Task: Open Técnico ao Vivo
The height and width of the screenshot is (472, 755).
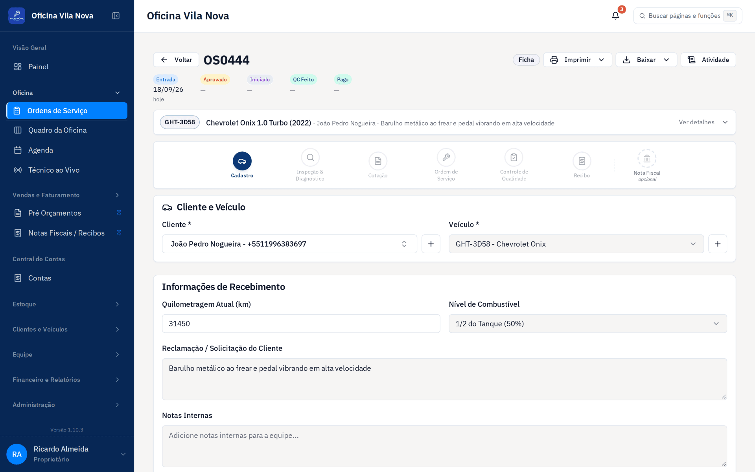Action: 67,170
